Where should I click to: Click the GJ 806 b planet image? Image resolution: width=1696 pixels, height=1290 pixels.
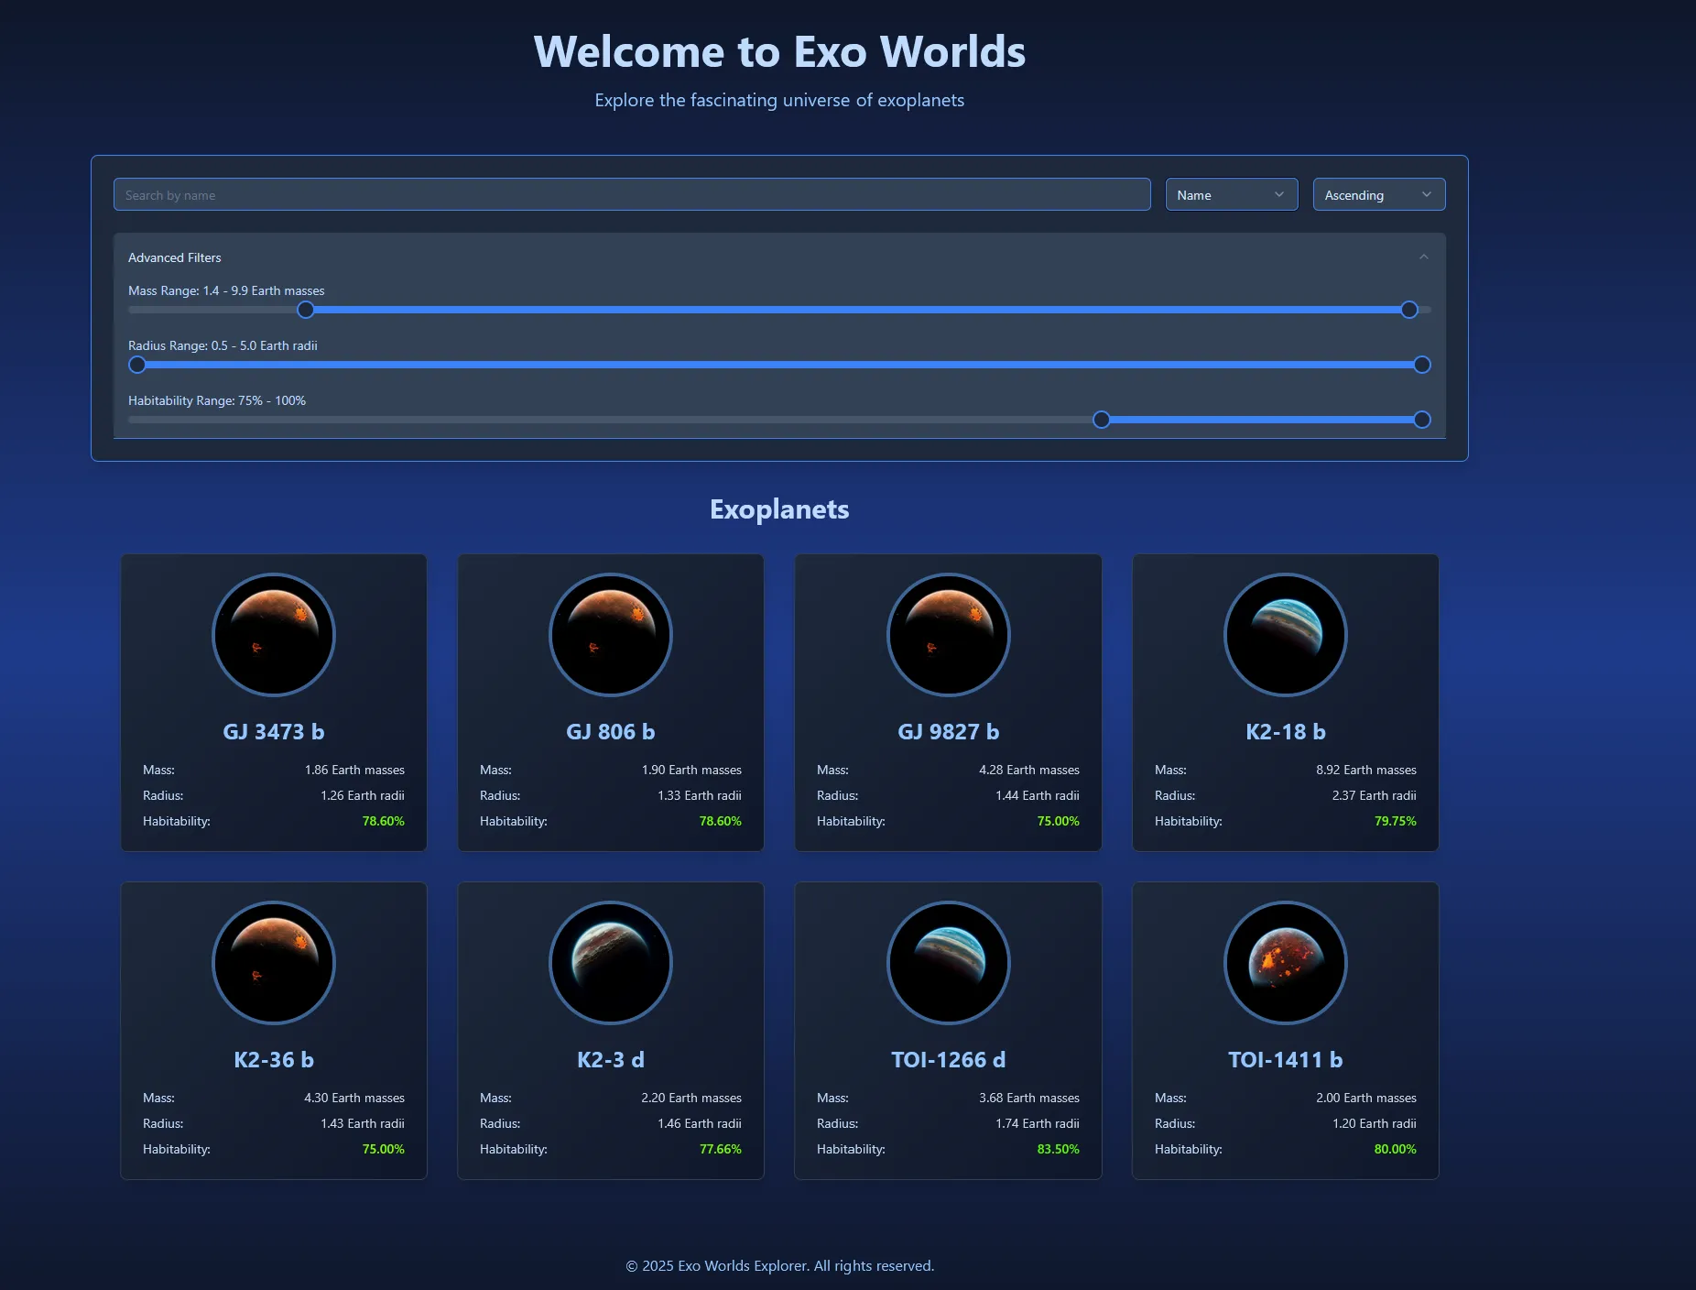610,635
